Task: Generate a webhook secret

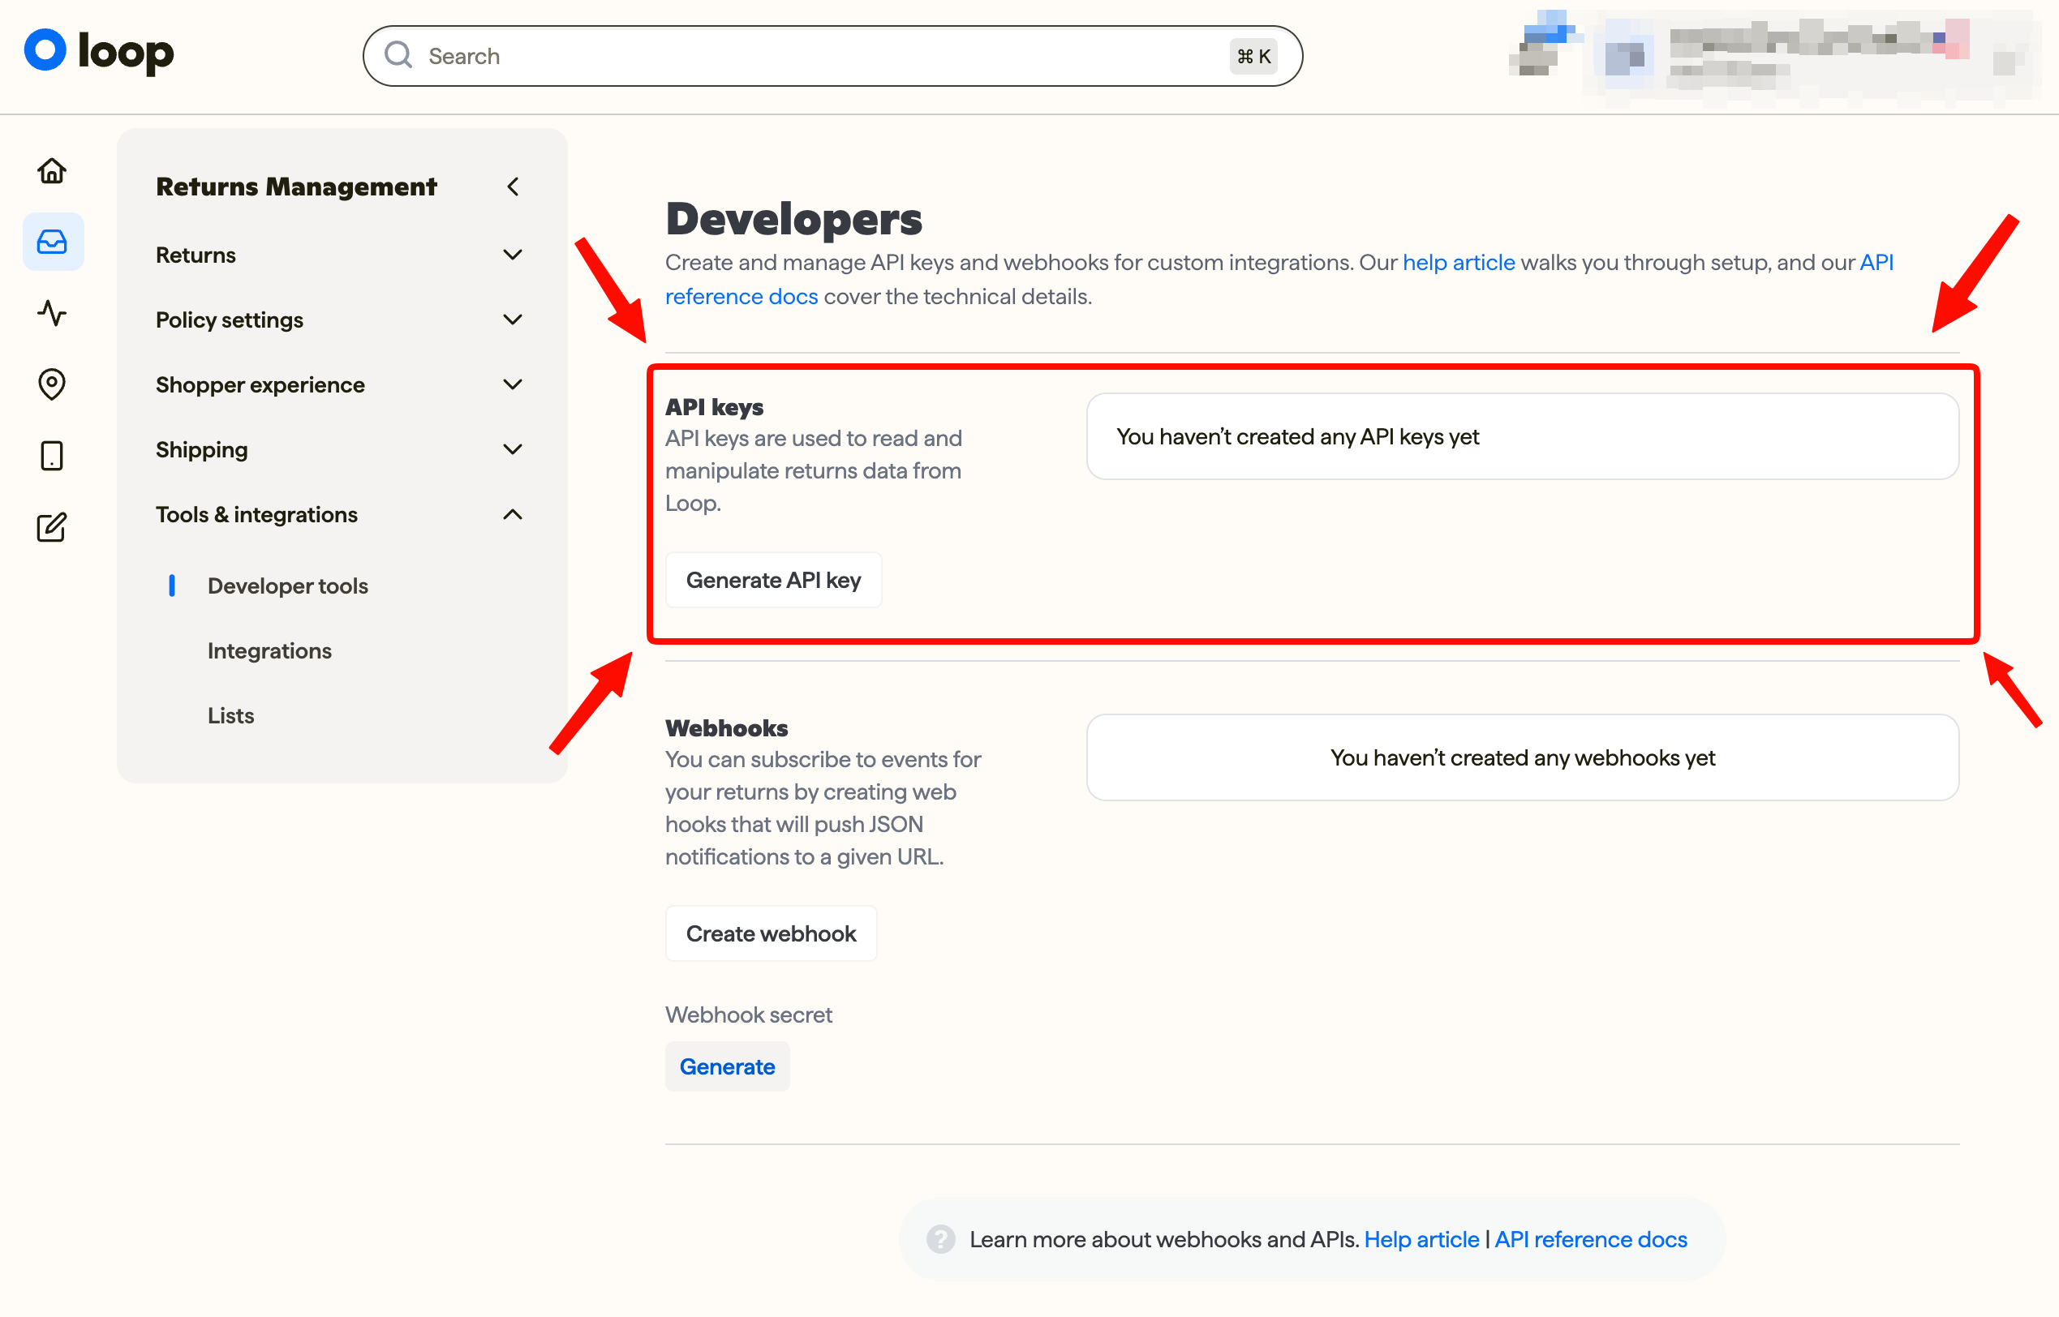Action: [727, 1066]
